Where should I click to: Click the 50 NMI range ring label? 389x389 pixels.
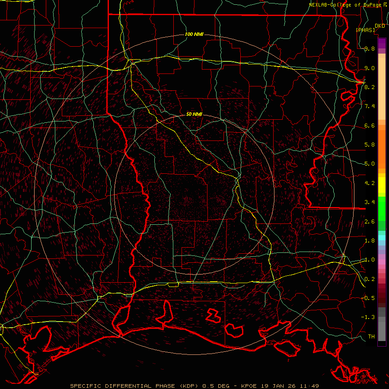click(194, 114)
